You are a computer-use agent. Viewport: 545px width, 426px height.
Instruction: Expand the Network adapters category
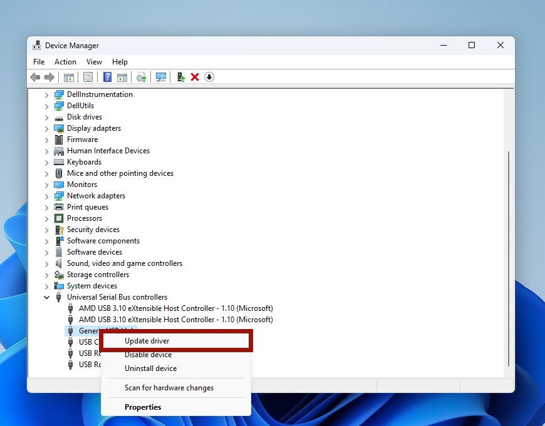pyautogui.click(x=46, y=195)
